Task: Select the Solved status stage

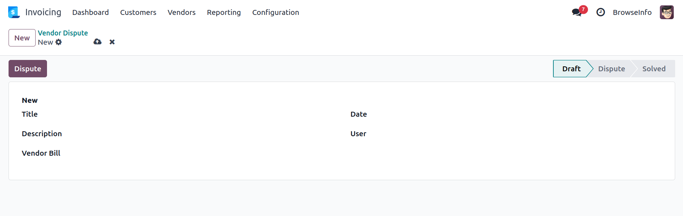Action: coord(654,69)
